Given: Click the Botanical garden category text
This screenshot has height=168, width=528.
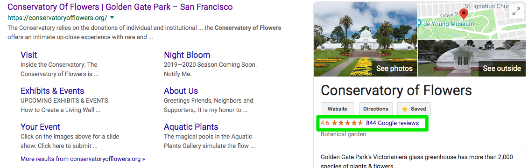Looking at the screenshot, I should coord(343,134).
